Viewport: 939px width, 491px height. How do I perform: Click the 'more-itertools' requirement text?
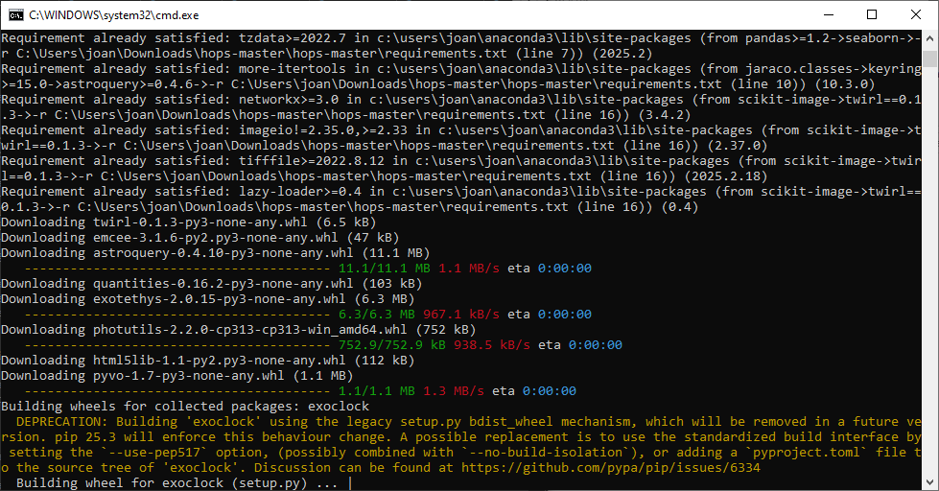[x=293, y=69]
